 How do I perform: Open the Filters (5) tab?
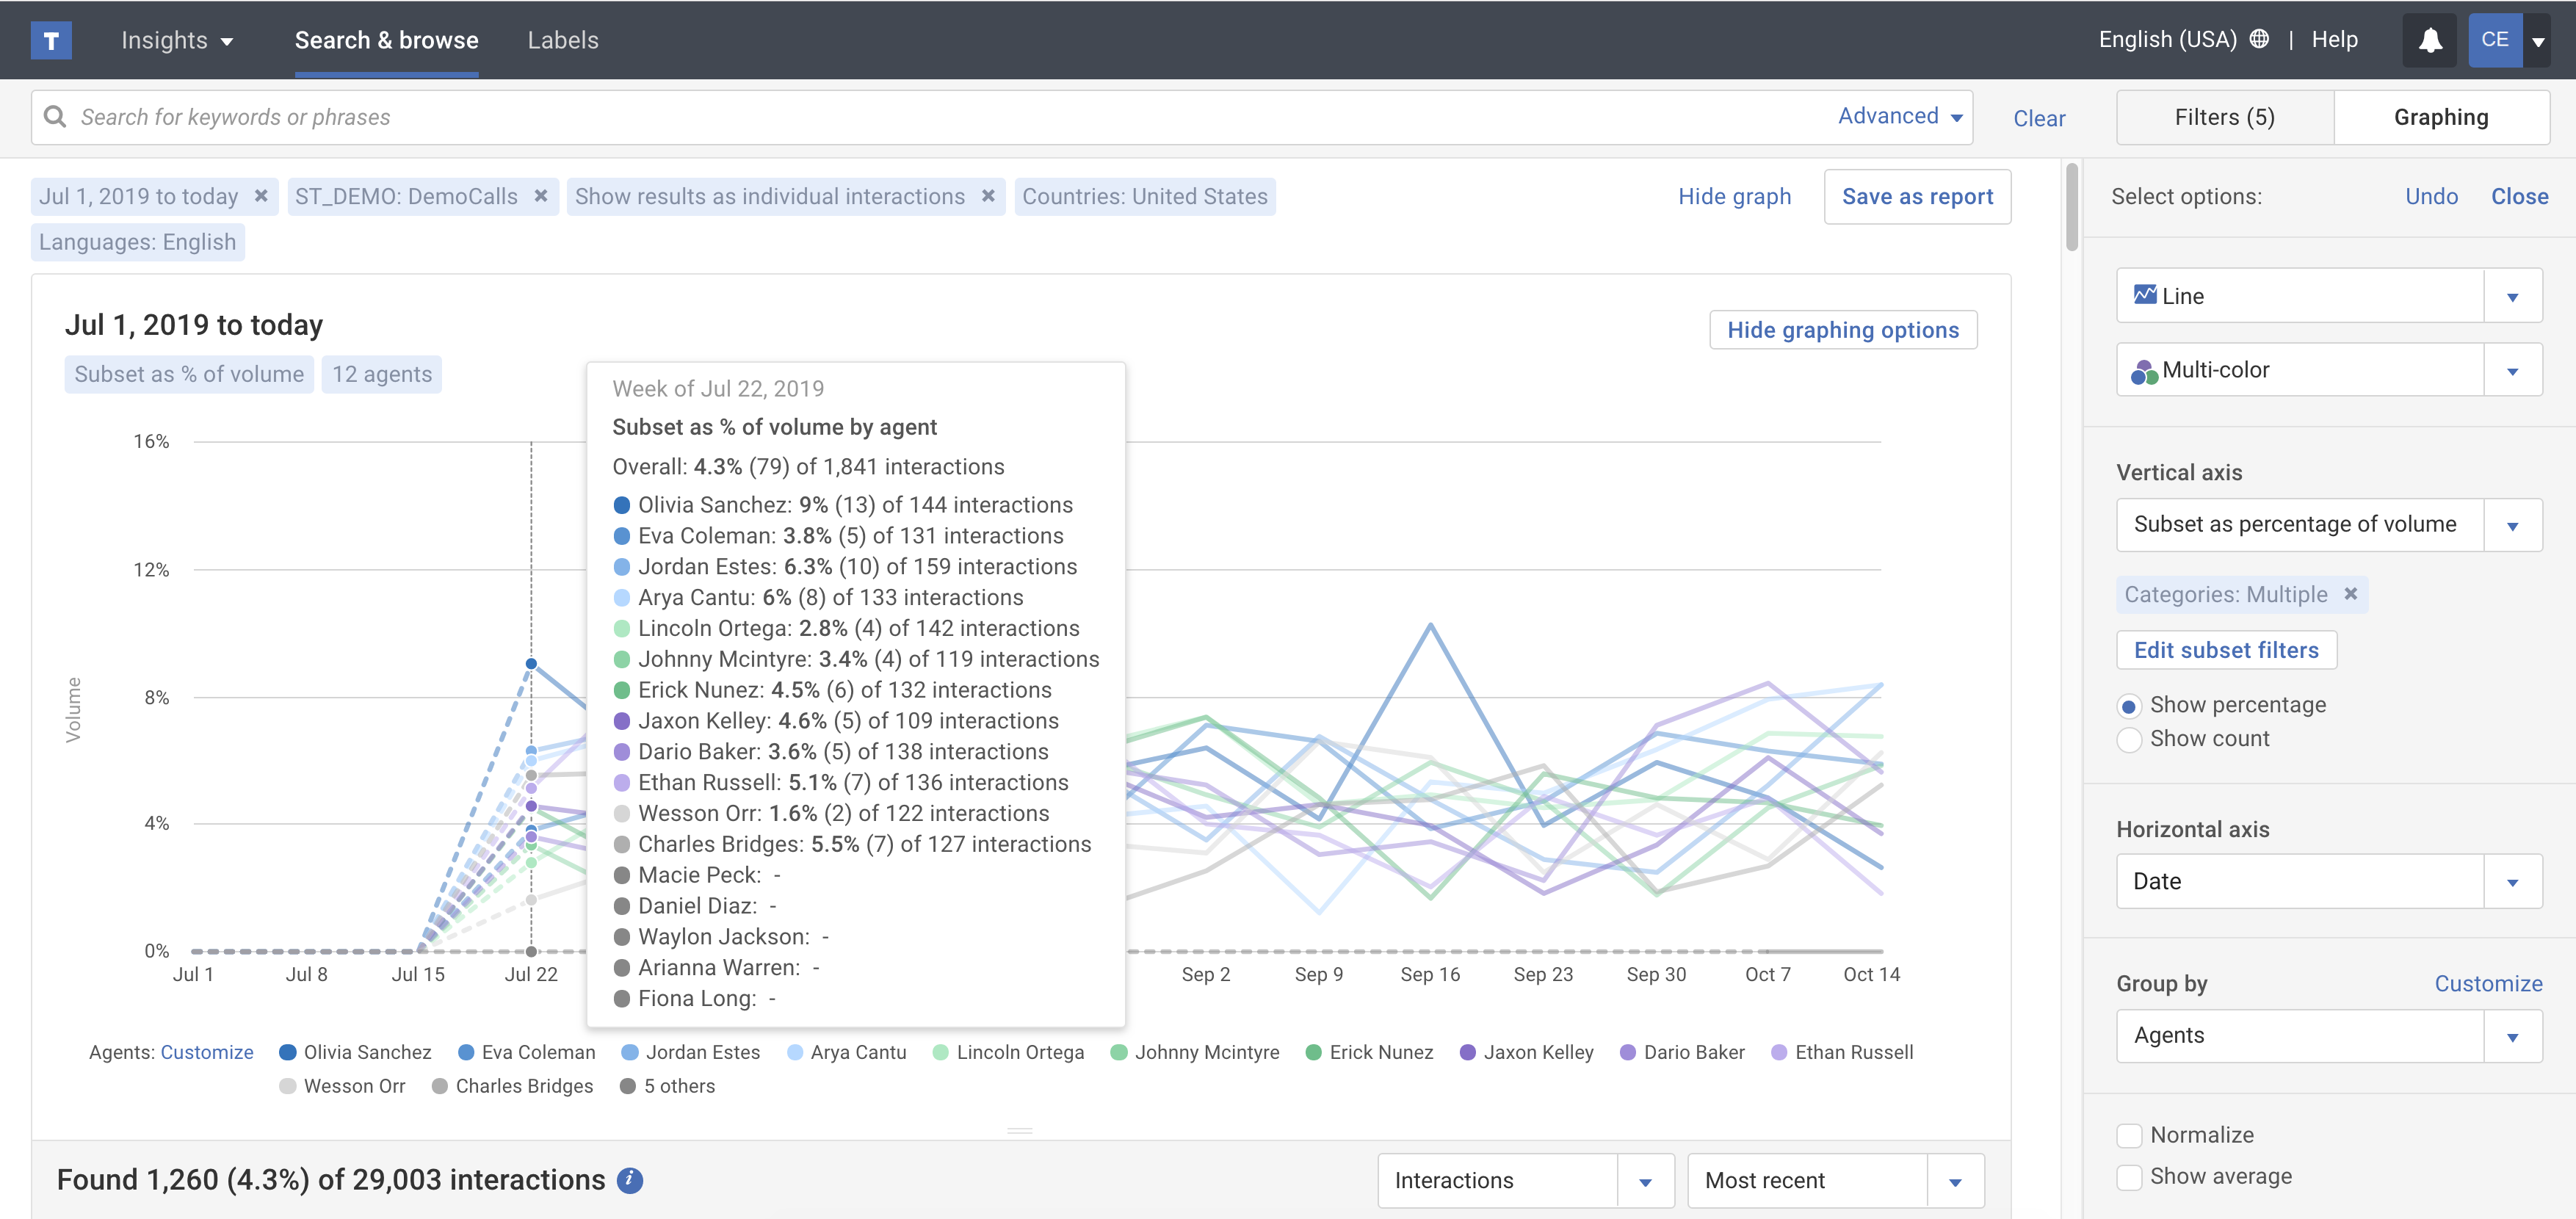tap(2224, 117)
